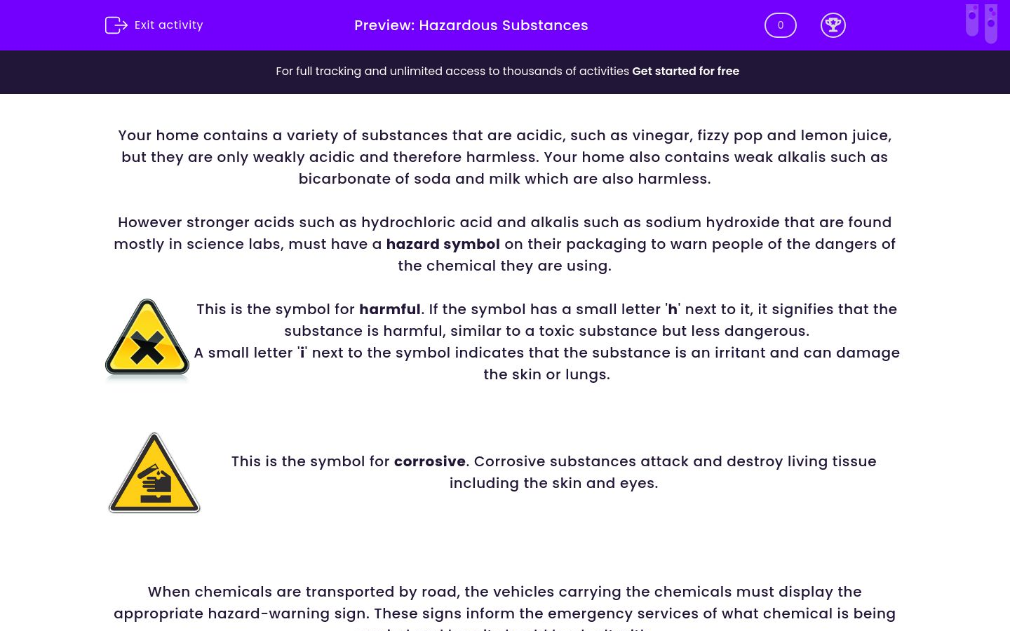Click the bold hazard symbol text
This screenshot has height=631, width=1010.
(443, 244)
